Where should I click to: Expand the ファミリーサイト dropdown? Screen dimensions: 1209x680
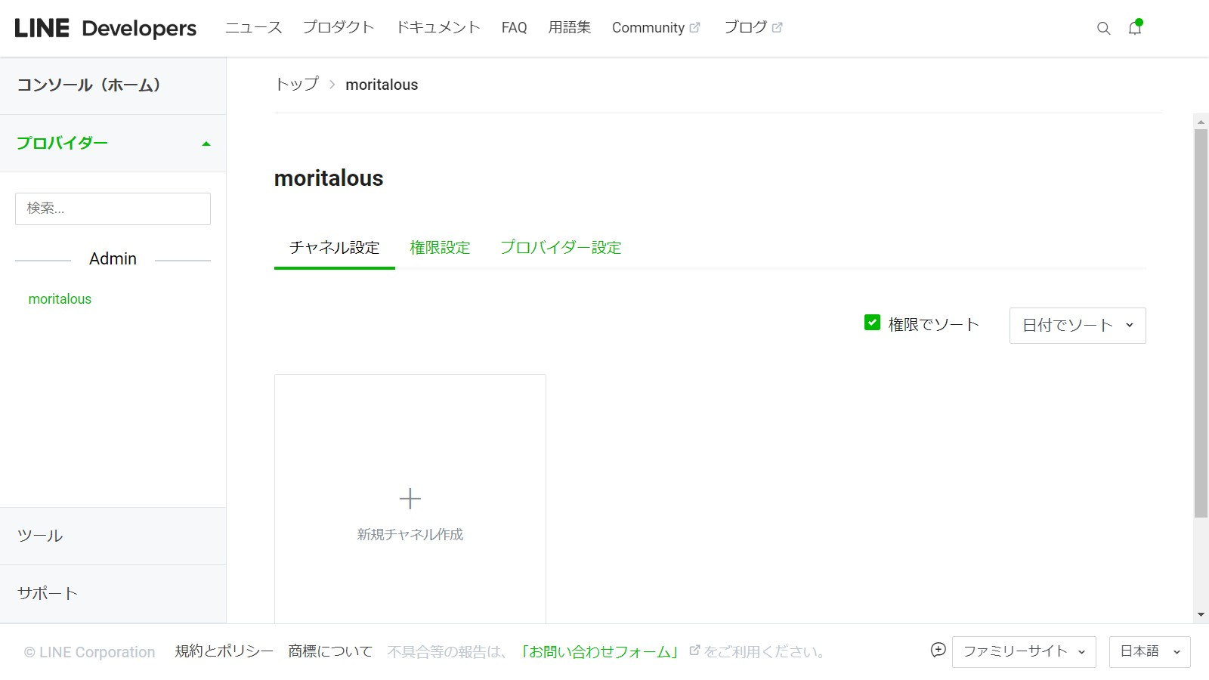pos(1023,652)
